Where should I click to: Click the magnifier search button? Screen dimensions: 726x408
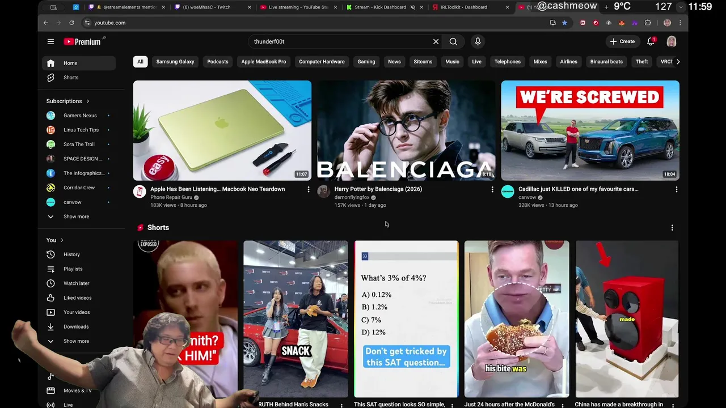pyautogui.click(x=453, y=41)
